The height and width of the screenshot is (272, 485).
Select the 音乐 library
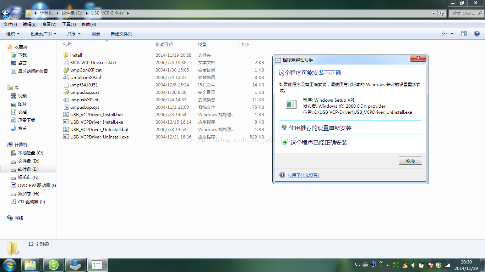22,128
